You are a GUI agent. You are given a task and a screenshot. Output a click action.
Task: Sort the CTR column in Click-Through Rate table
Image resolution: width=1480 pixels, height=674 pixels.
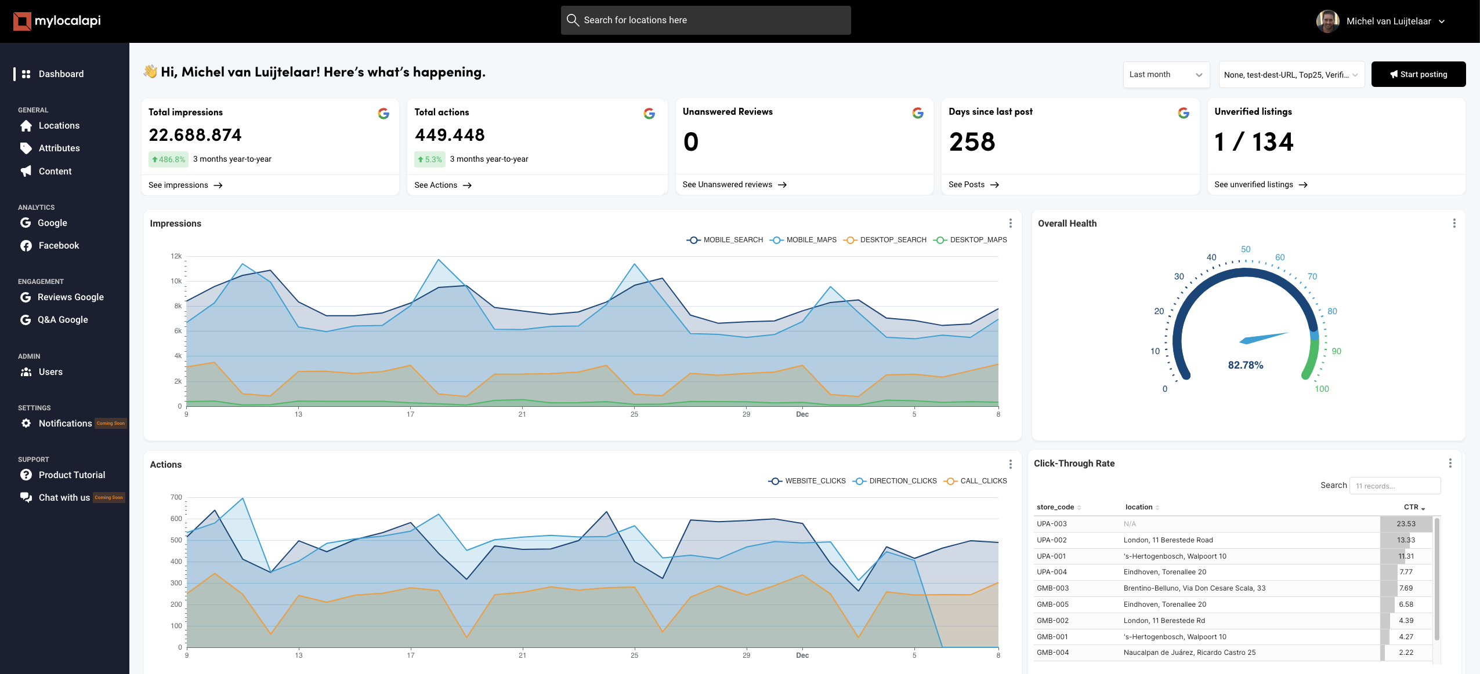click(x=1413, y=507)
